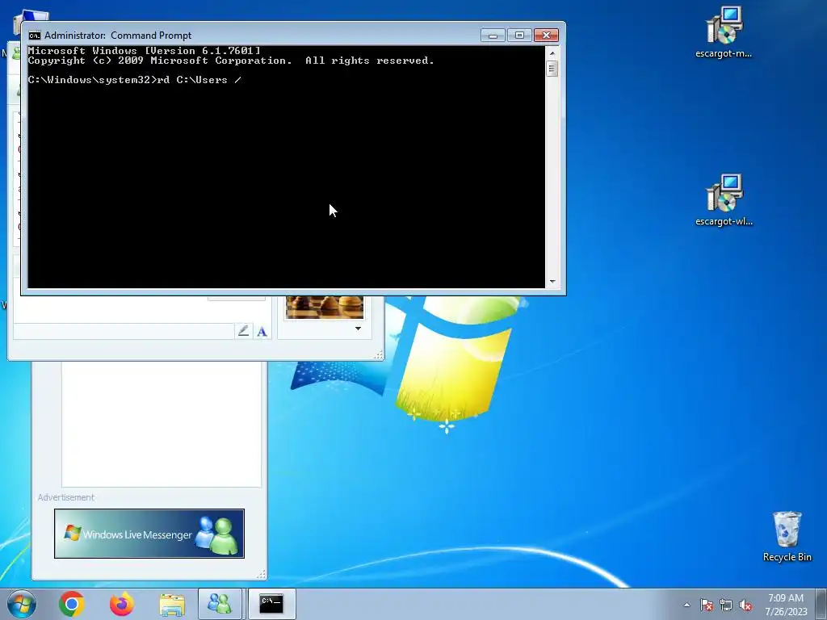
Task: Expand the display picture dropdown arrow
Action: coord(358,329)
